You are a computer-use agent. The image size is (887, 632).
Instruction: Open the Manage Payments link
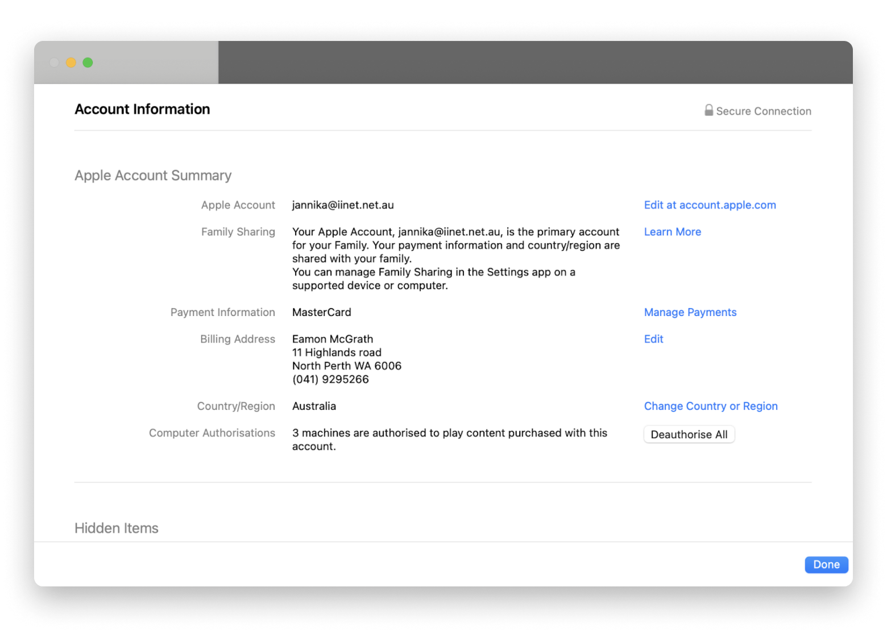tap(690, 312)
